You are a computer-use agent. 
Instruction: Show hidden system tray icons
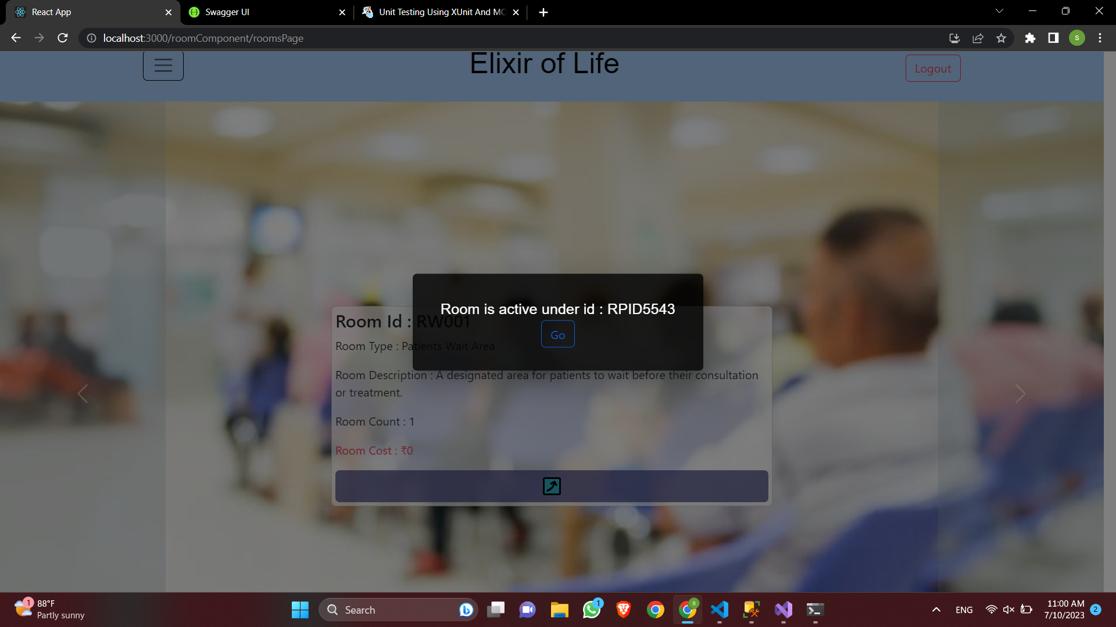[x=936, y=610]
